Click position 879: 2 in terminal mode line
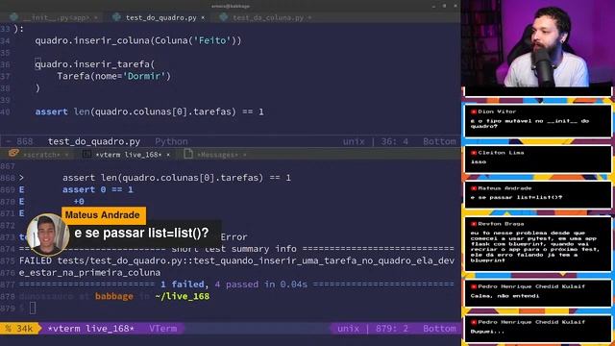 pyautogui.click(x=391, y=329)
